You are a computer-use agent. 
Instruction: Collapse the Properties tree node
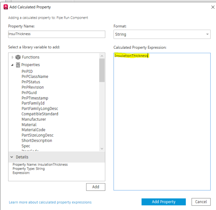pyautogui.click(x=12, y=65)
